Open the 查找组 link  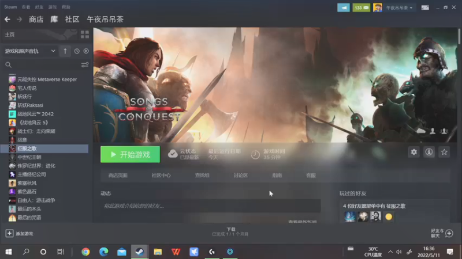pos(202,176)
